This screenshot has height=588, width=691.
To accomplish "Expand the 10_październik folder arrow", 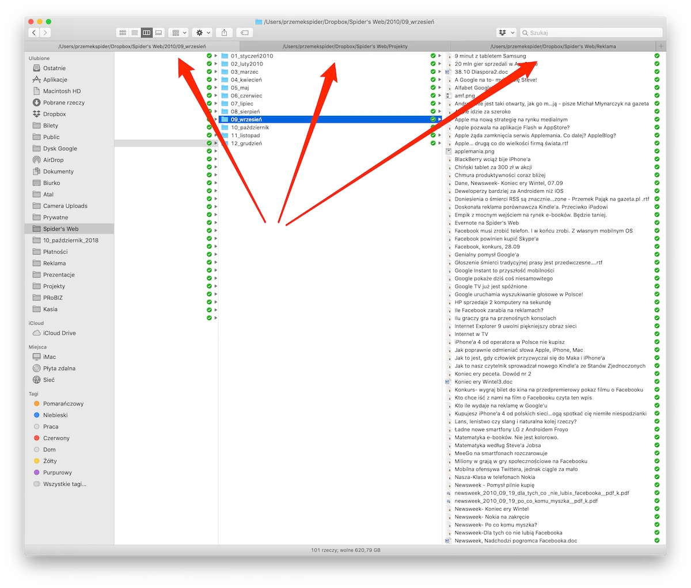I will click(x=439, y=127).
